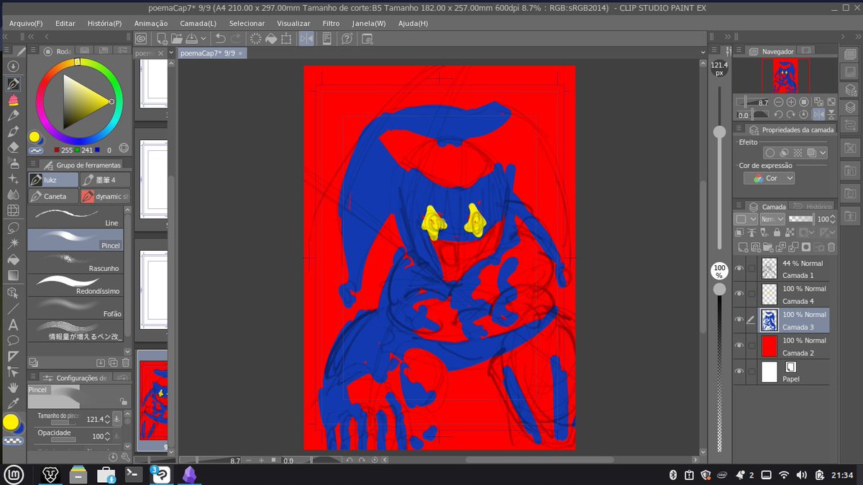The height and width of the screenshot is (485, 863).
Task: Hide the Papel layer
Action: click(739, 371)
